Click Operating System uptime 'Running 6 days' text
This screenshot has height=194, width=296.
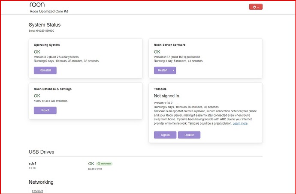click(x=66, y=61)
